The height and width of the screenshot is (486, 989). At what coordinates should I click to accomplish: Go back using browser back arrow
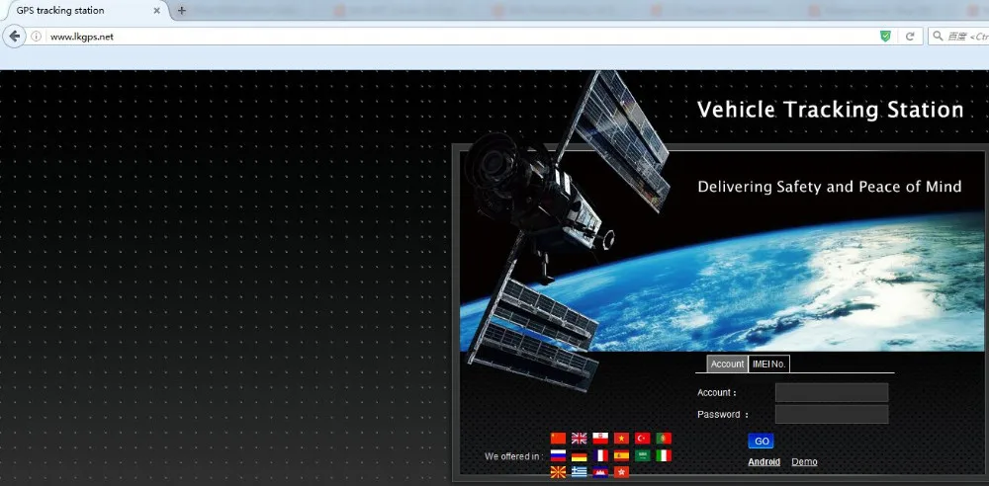click(x=14, y=37)
